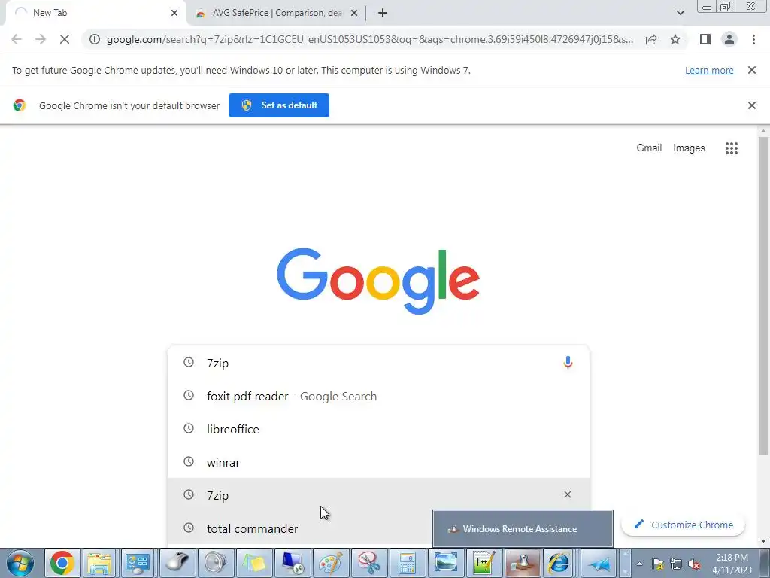770x578 pixels.
Task: Choose the winrar suggestion
Action: coord(378,462)
